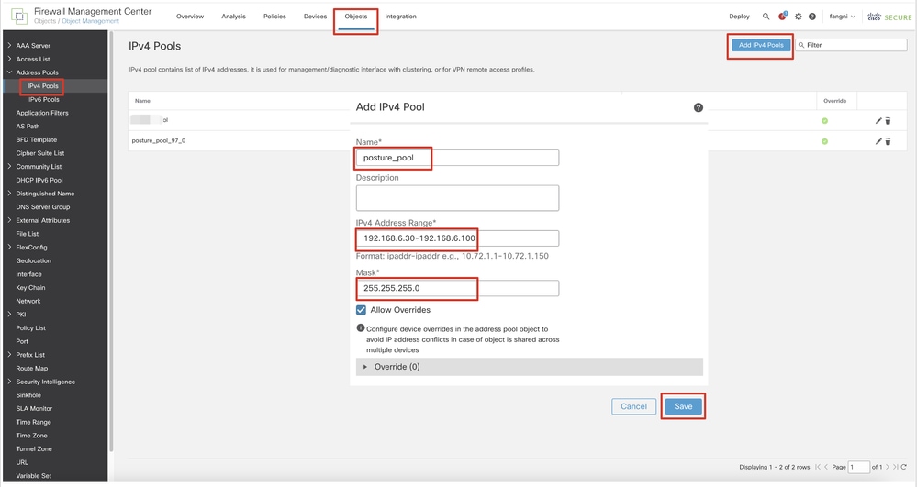Screen dimensions: 917x487
Task: Click the Filter search box
Action: [851, 45]
